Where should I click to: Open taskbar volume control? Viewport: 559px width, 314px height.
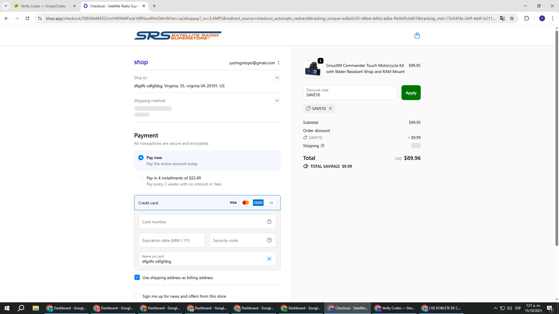(509, 308)
